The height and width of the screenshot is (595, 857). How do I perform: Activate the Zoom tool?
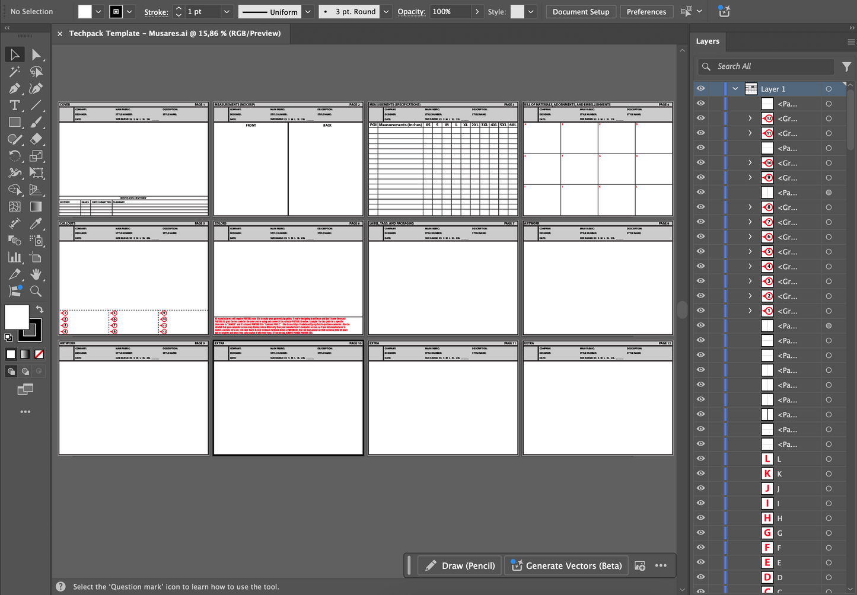(36, 291)
